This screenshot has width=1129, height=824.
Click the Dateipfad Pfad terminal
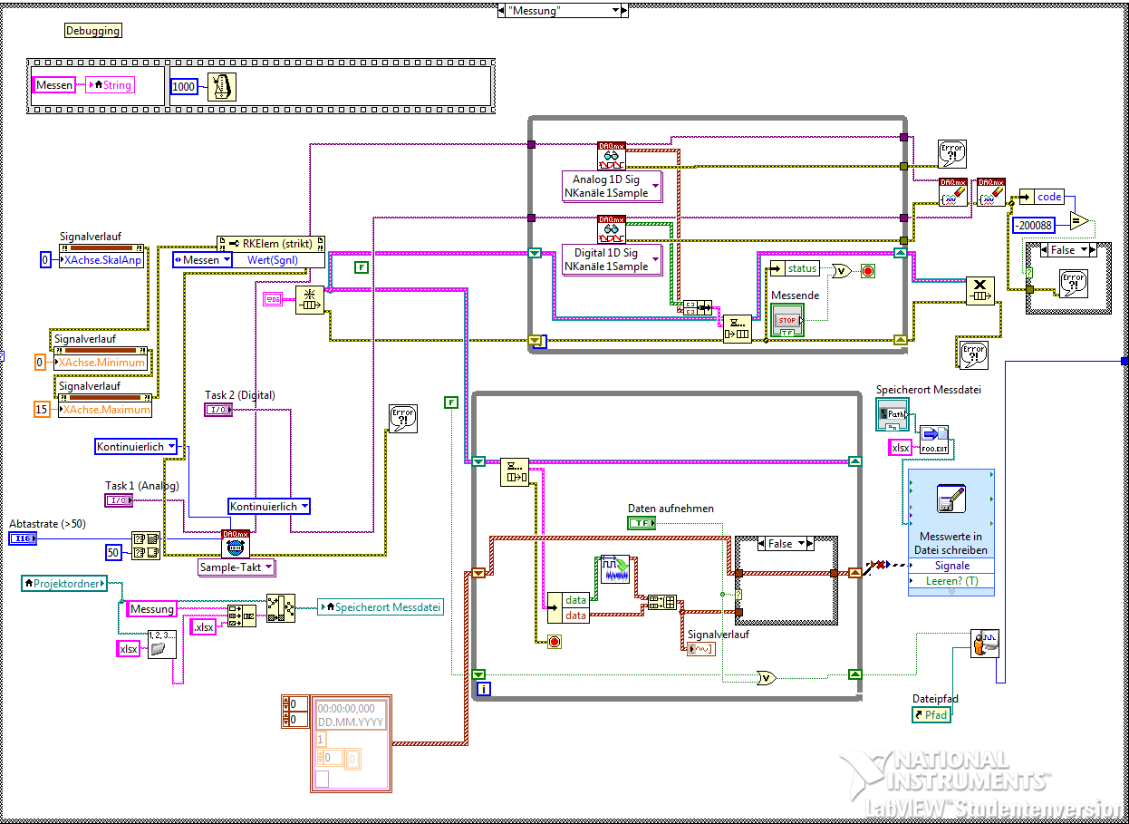click(931, 715)
